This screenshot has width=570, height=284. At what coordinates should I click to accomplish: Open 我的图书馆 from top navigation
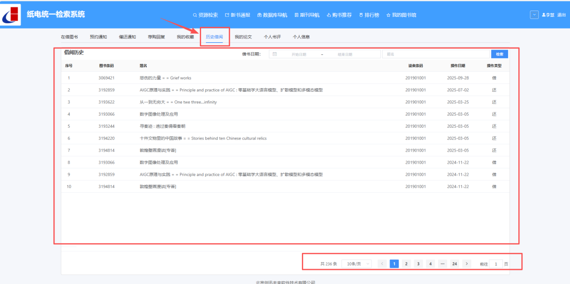[401, 15]
